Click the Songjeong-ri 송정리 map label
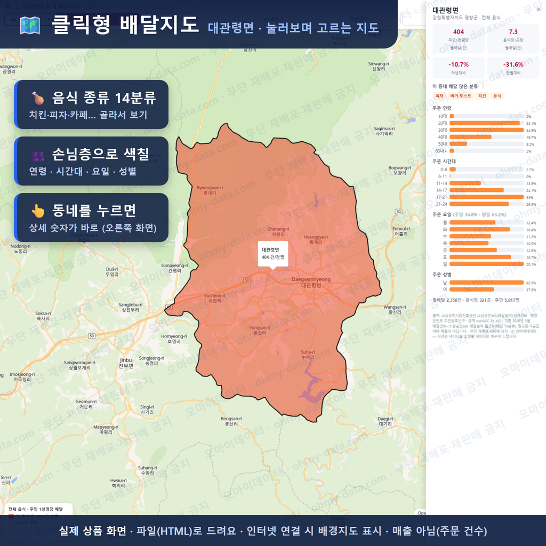Image resolution: width=546 pixels, height=546 pixels. tap(151, 360)
